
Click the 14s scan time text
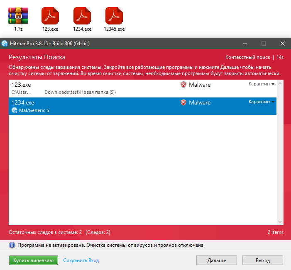pos(280,57)
